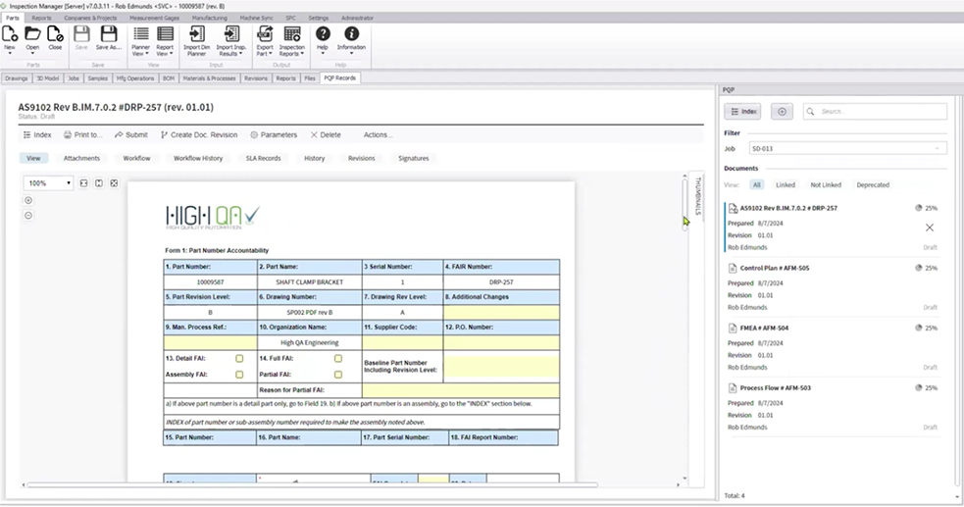Click the Close part ribbon icon
The width and height of the screenshot is (964, 507).
click(55, 37)
